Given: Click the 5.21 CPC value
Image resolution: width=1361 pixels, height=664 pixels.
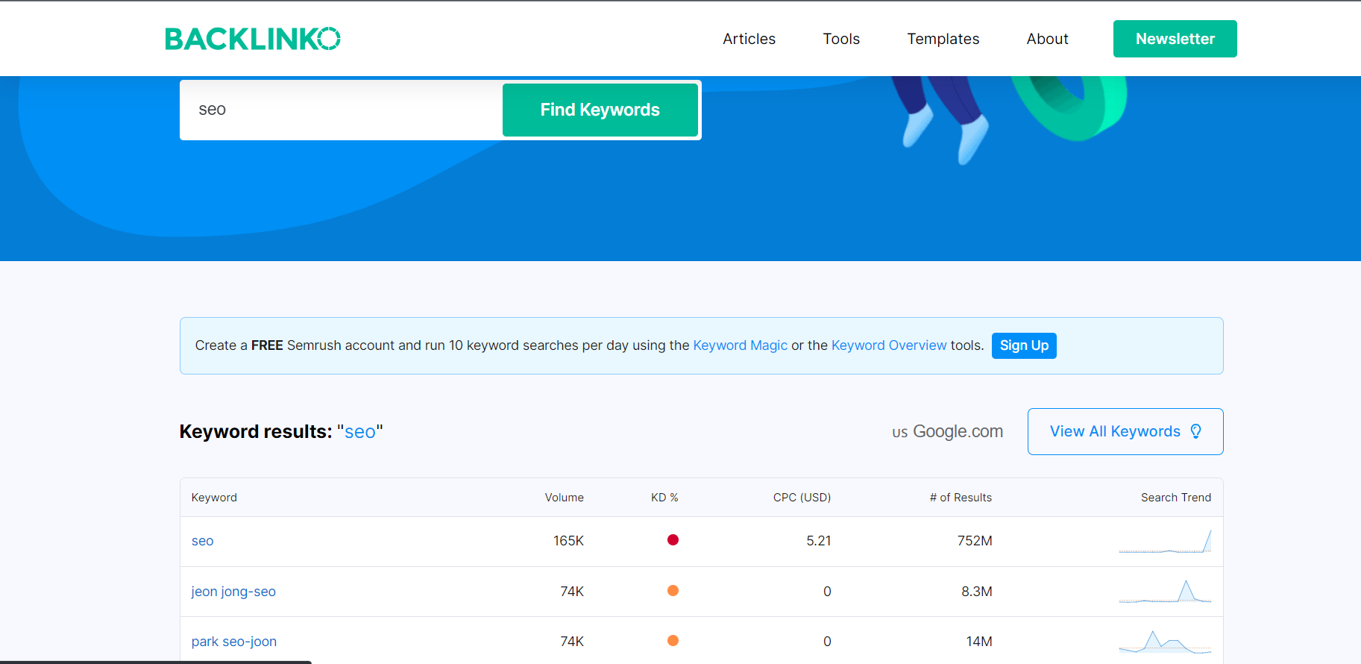Looking at the screenshot, I should point(819,541).
